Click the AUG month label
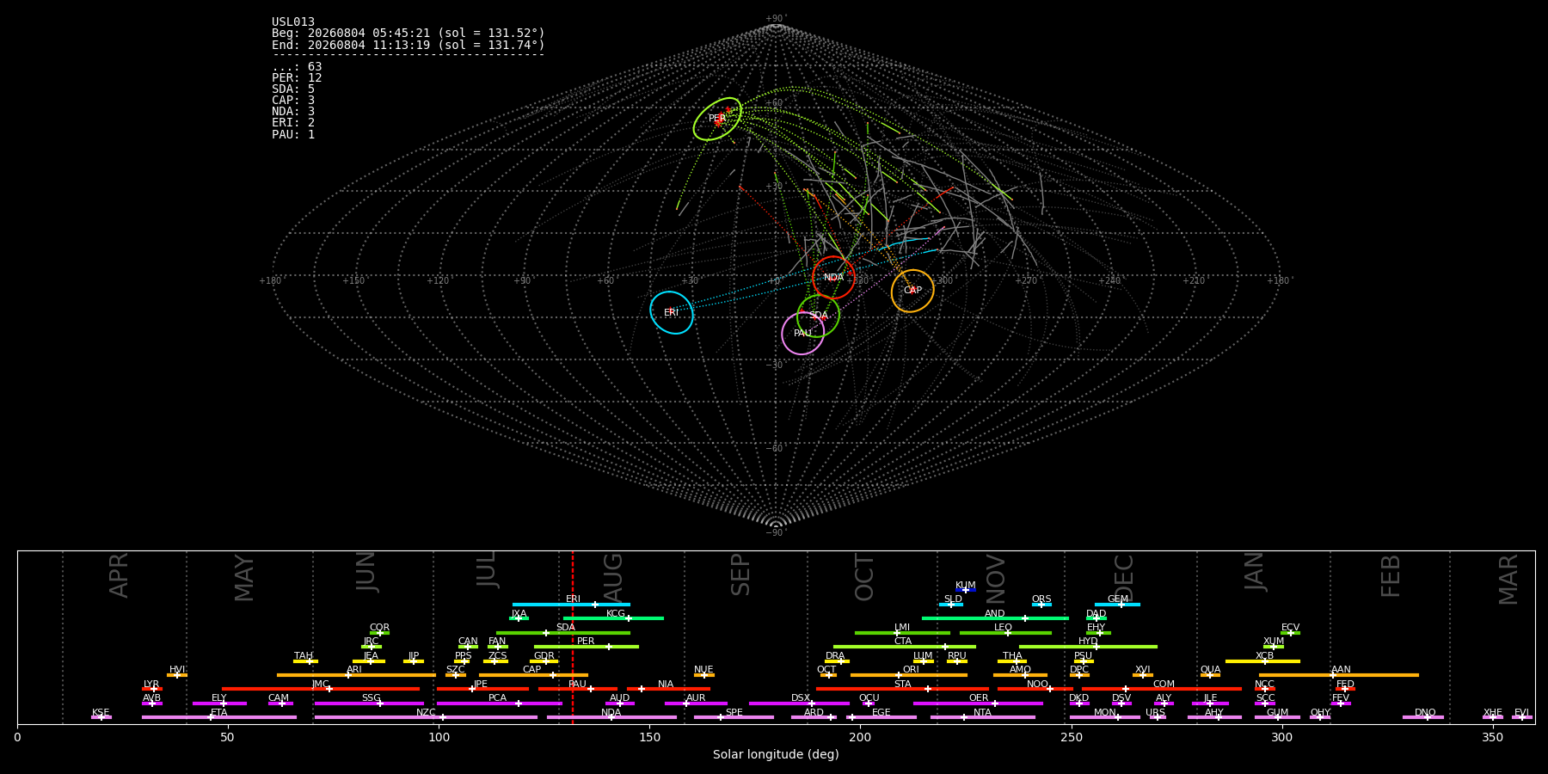 tap(613, 574)
